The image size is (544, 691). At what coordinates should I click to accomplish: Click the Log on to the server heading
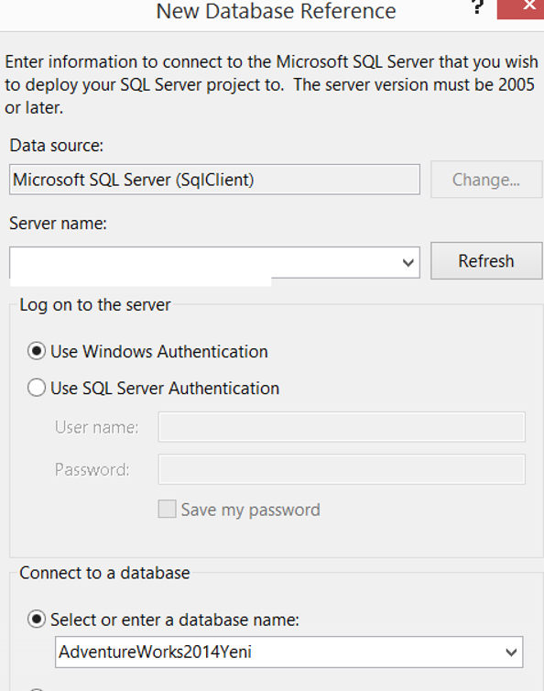pos(95,305)
